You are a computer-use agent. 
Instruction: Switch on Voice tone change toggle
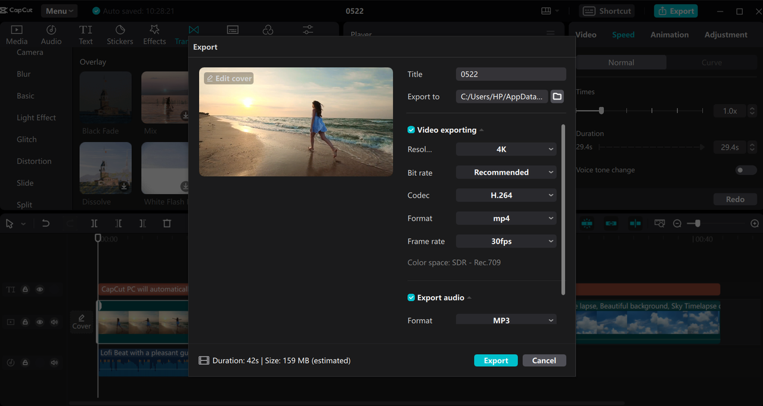coord(746,170)
